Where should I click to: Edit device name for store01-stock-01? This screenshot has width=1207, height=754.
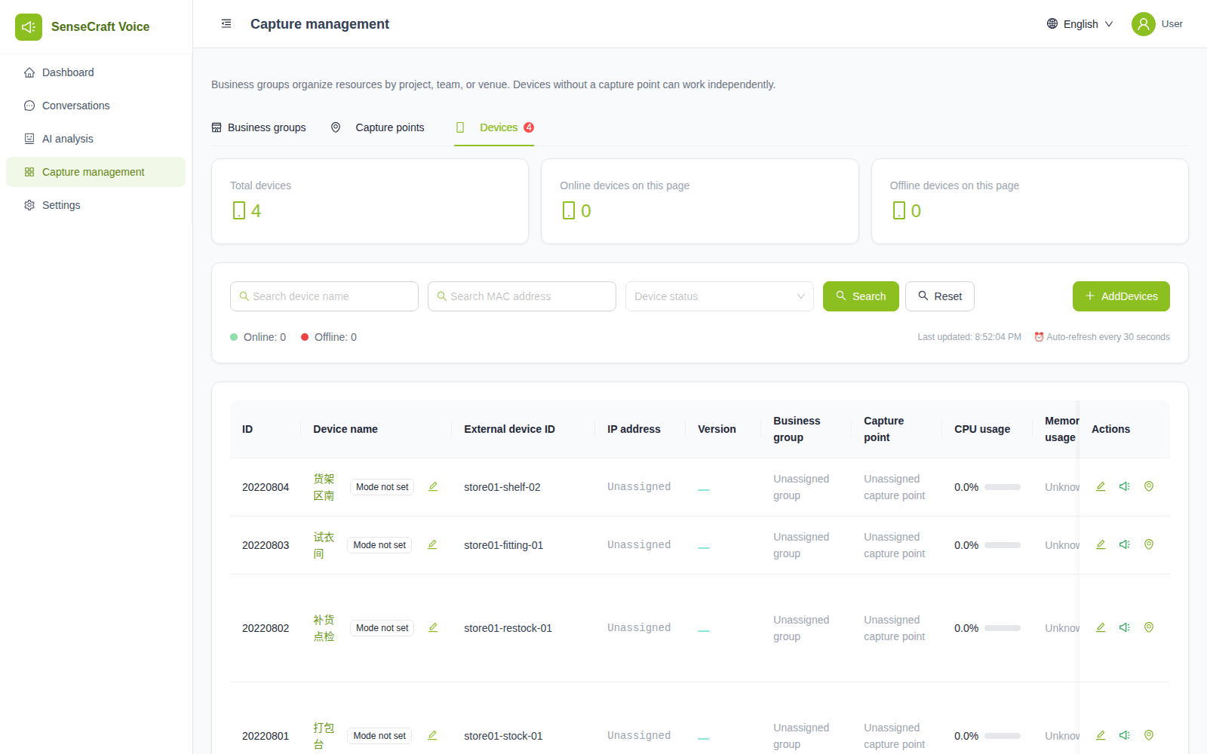(x=432, y=735)
